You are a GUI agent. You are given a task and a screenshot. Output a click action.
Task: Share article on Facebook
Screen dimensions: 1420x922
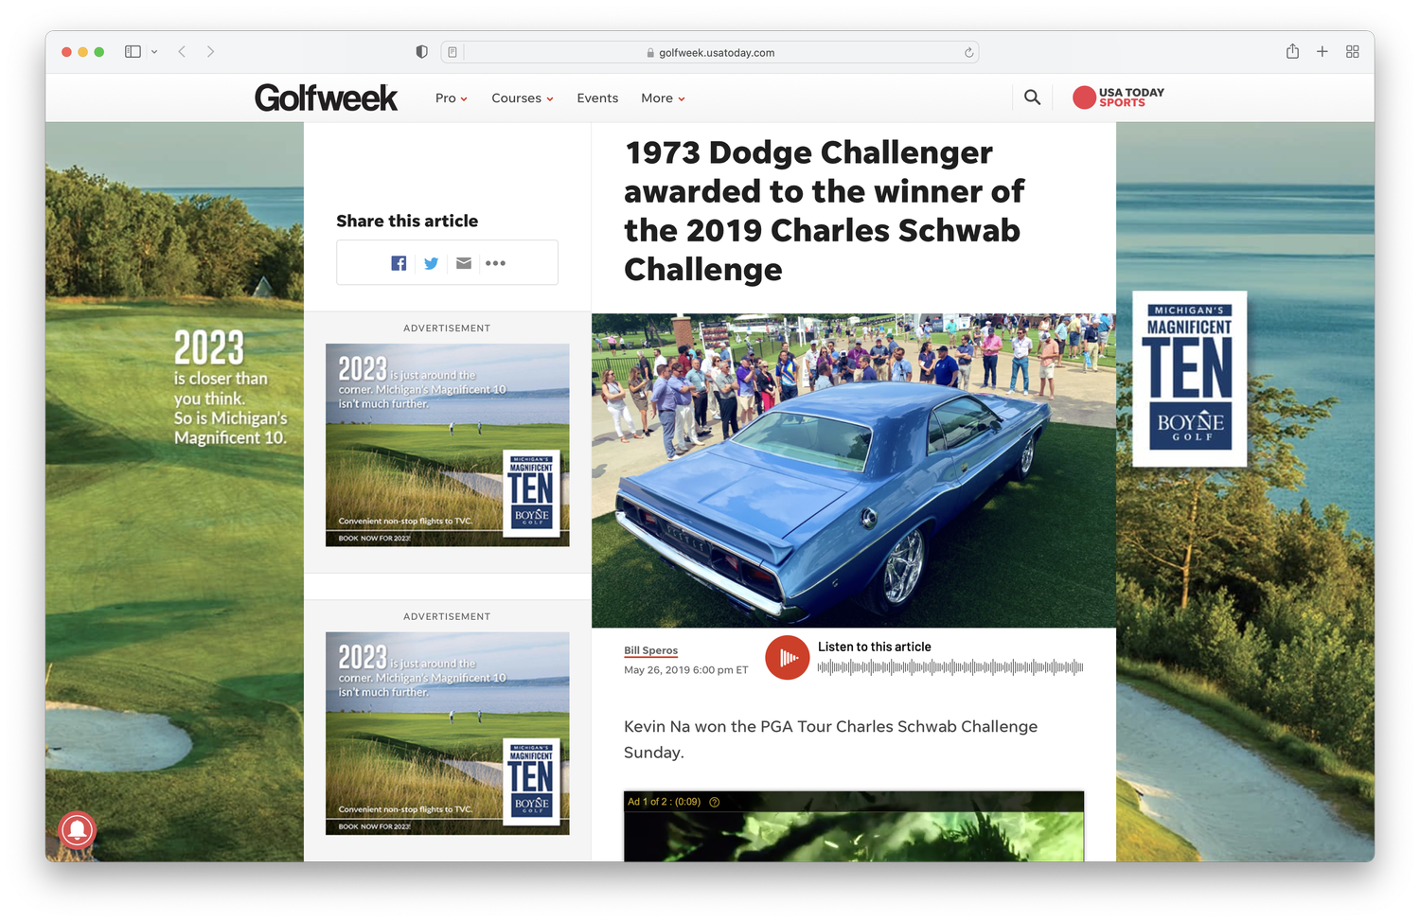pyautogui.click(x=399, y=263)
